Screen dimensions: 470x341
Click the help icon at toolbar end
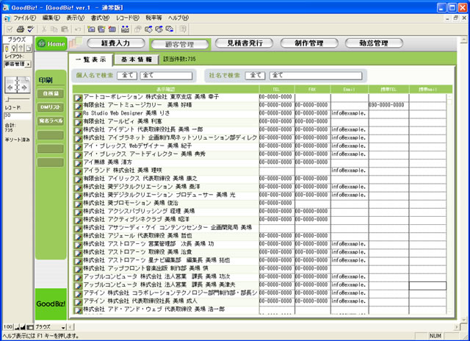pyautogui.click(x=183, y=29)
